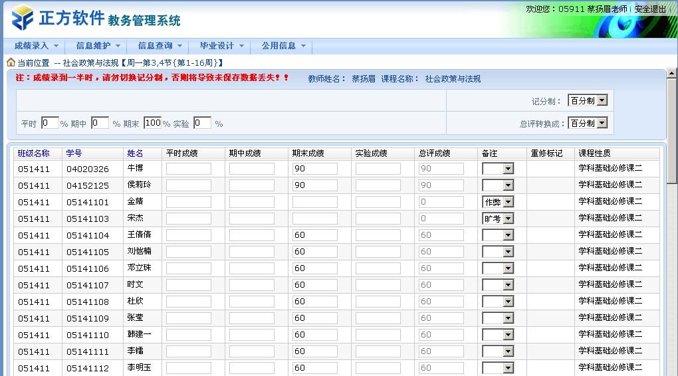This screenshot has width=678, height=376.
Task: Click the 平时 percentage input field
Action: [x=50, y=123]
